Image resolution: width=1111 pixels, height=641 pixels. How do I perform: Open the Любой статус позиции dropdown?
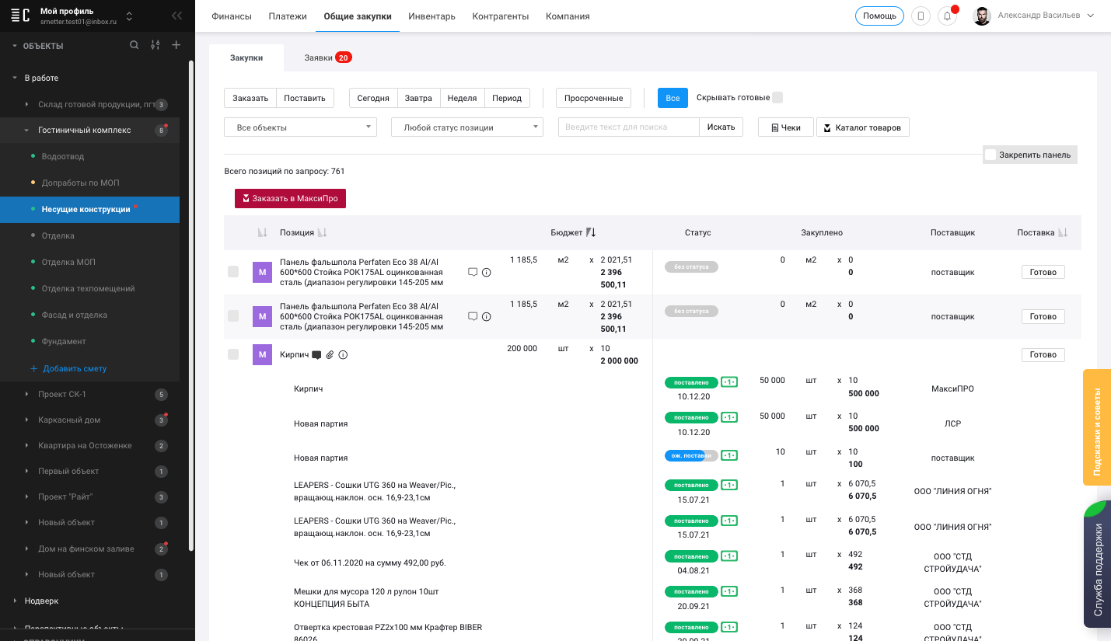click(466, 127)
